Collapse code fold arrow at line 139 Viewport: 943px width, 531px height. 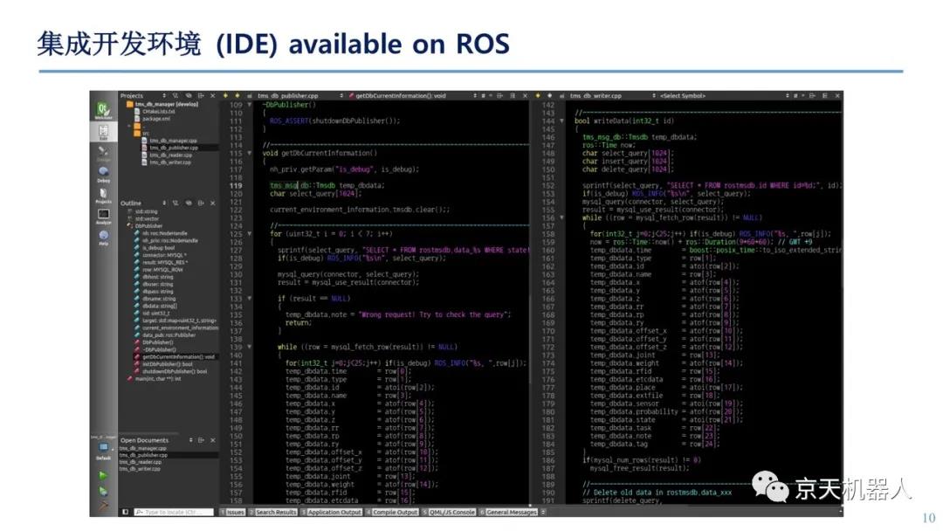(250, 347)
